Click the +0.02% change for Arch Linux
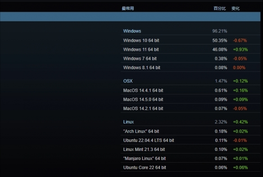Viewport: 263px width, 177px height. 240,131
